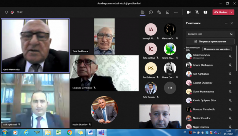Screen dimensions: 238x136
Task: Click the Введите имя search field
Action: (x=207, y=34)
